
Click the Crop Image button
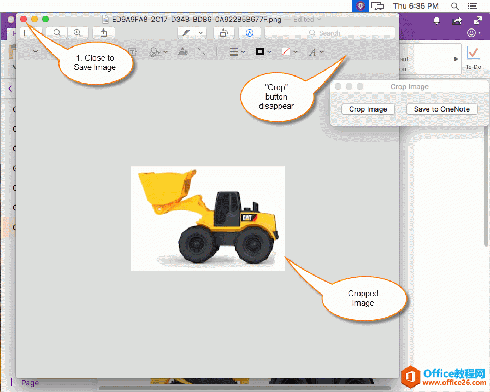(368, 109)
